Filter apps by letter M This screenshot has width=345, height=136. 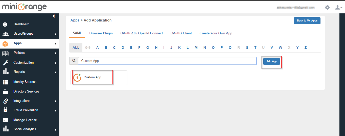tap(196, 48)
